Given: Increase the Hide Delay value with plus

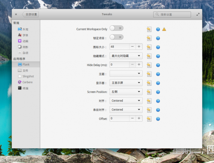Looking at the screenshot, I should (139, 65).
